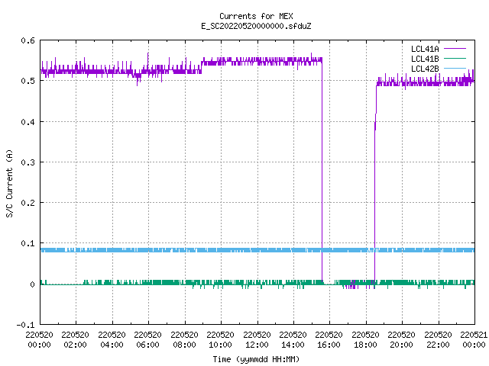Click the y-axis tick value 0.4

pyautogui.click(x=28, y=122)
